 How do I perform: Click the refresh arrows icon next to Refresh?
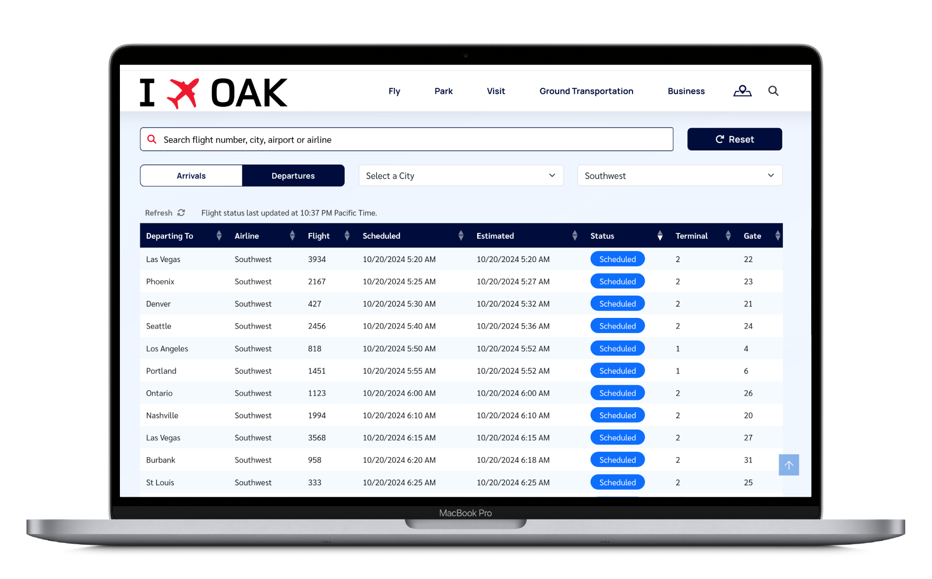click(181, 213)
